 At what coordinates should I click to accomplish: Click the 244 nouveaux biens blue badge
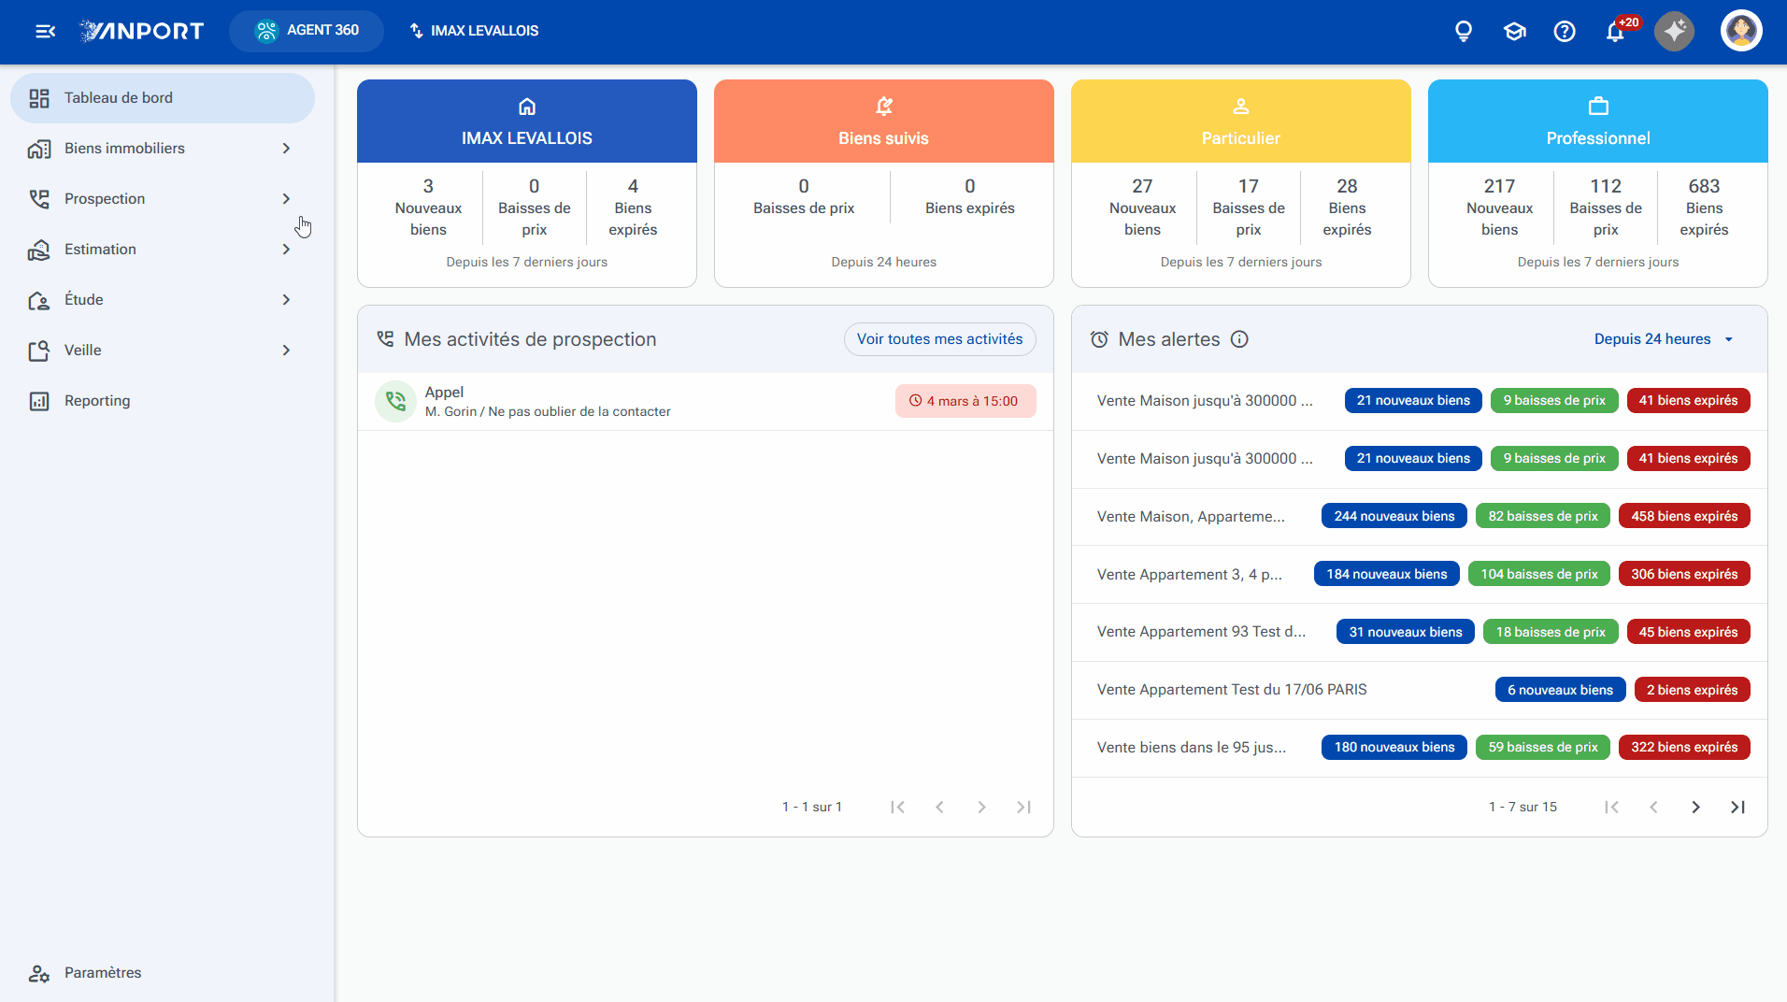[1394, 516]
